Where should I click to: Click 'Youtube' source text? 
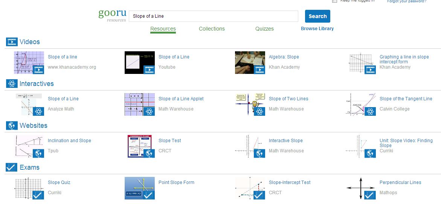click(167, 67)
